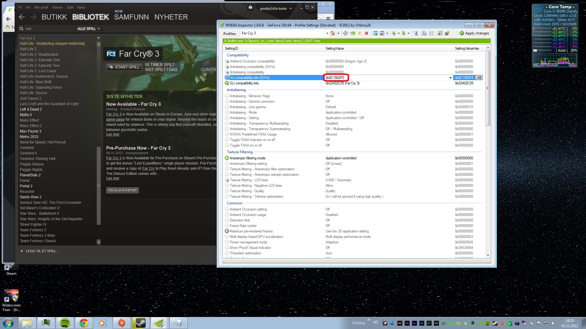Expand the export profiles dropdown arrow
The width and height of the screenshot is (586, 329).
coord(399,34)
